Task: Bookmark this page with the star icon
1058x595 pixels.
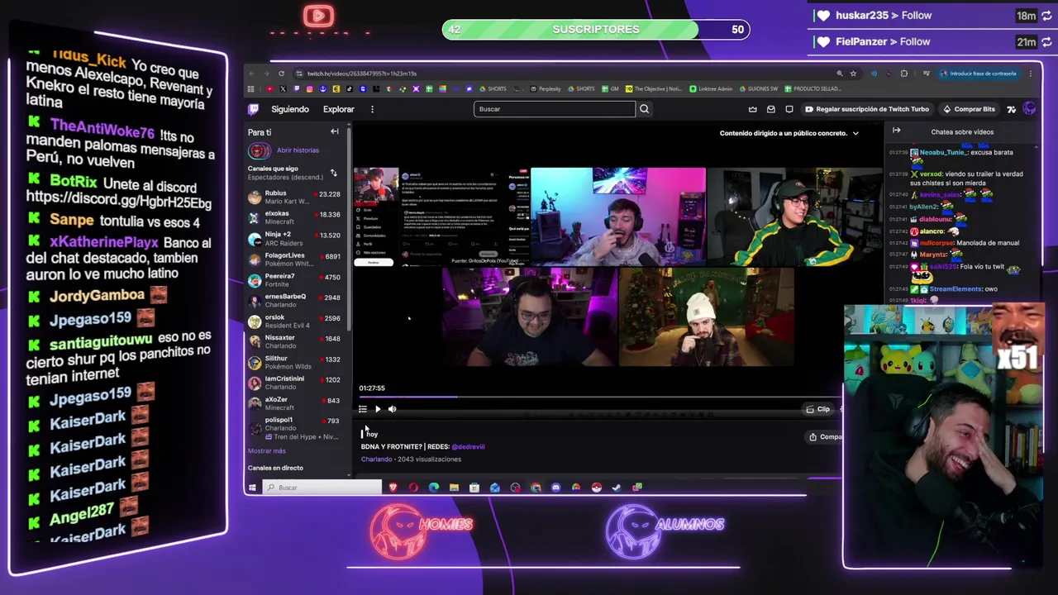Action: click(853, 74)
